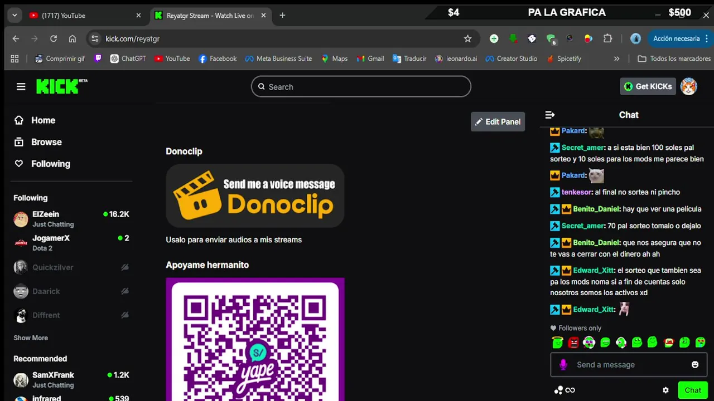Open the emoji picker smiley icon
Viewport: 714px width, 401px height.
(x=695, y=365)
